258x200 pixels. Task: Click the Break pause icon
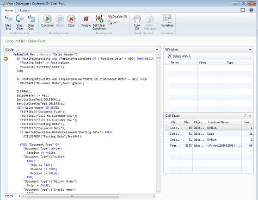(60, 18)
